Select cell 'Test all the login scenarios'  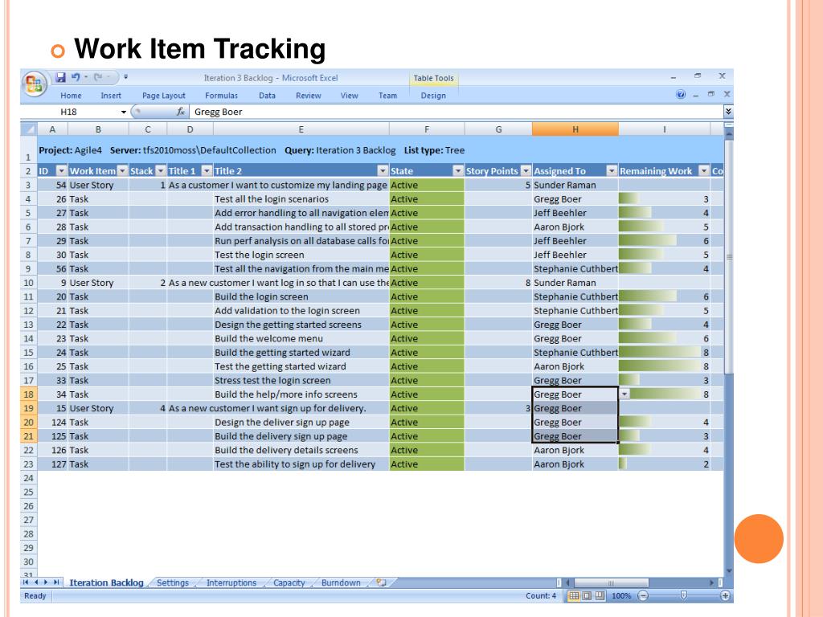point(301,199)
